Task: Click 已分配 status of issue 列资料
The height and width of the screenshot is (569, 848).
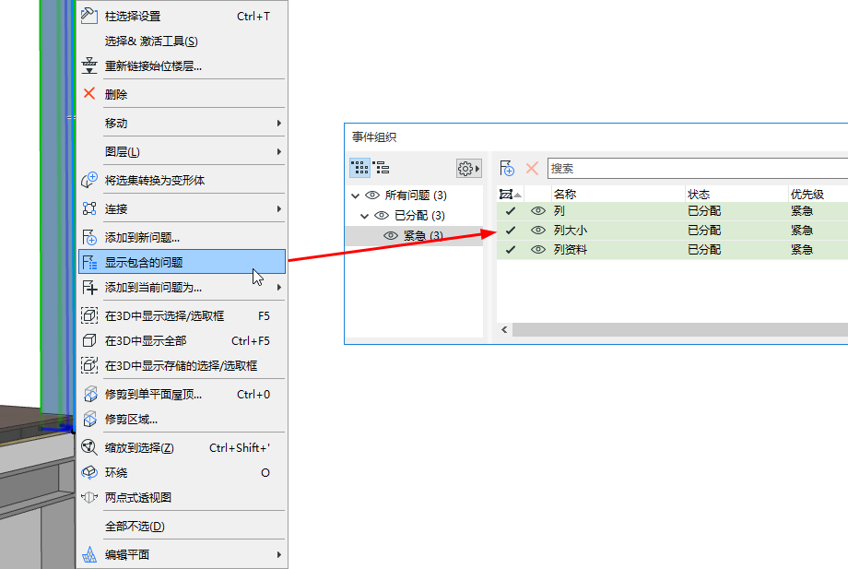Action: pyautogui.click(x=704, y=249)
